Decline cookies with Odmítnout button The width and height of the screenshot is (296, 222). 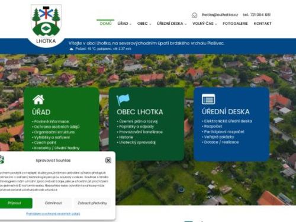[x=53, y=203]
